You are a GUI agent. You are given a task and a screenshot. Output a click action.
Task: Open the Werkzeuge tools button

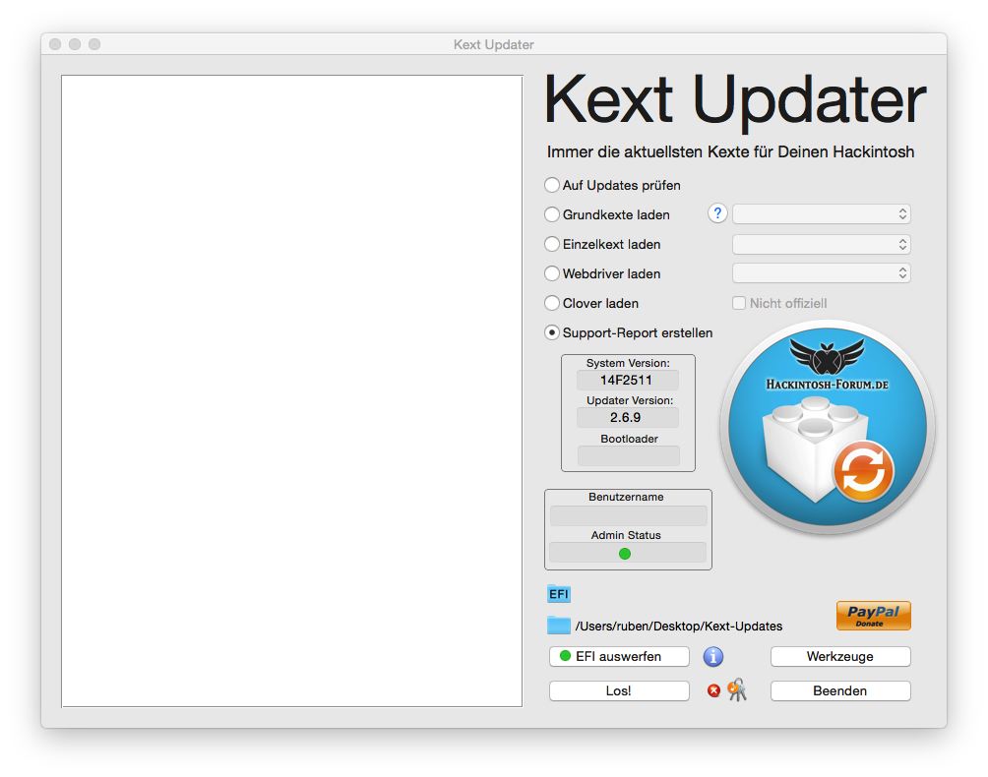(840, 657)
